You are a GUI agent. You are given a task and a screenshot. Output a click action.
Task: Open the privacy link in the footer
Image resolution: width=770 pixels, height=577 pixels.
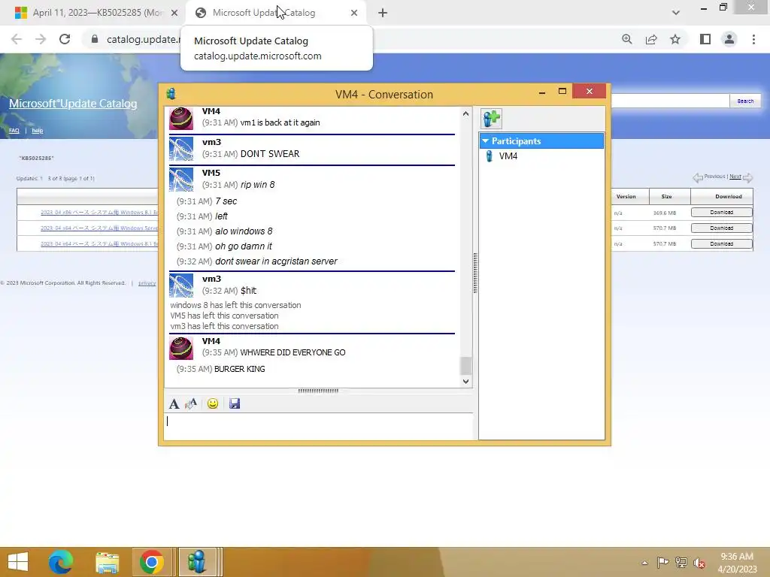[147, 283]
